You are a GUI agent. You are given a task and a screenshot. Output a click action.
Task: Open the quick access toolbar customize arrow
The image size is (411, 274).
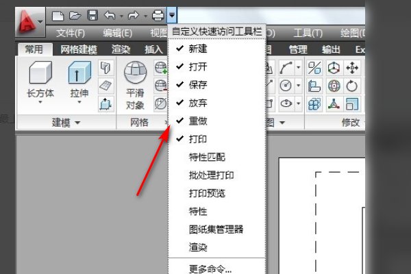(172, 16)
